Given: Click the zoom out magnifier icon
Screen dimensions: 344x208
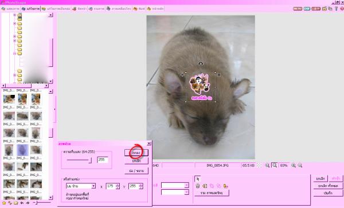Looking at the screenshot, I should point(300,166).
